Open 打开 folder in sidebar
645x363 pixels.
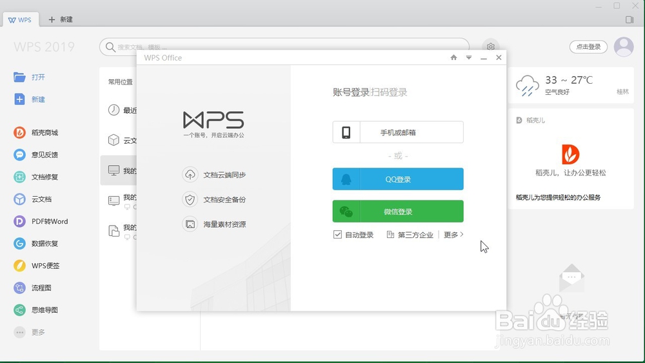[x=30, y=77]
